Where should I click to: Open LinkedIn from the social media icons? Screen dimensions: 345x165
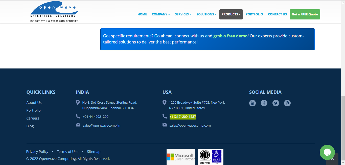[252, 103]
